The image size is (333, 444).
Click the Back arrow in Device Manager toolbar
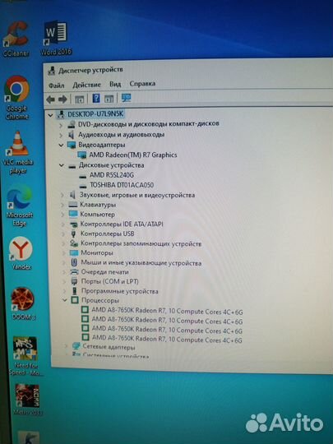(x=50, y=99)
